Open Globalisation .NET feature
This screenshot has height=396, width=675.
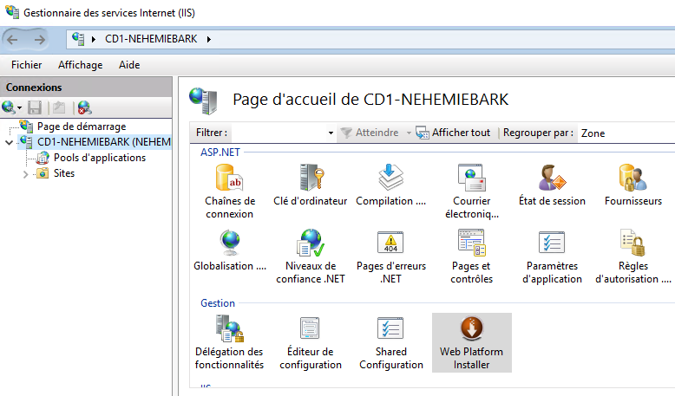[x=230, y=250]
